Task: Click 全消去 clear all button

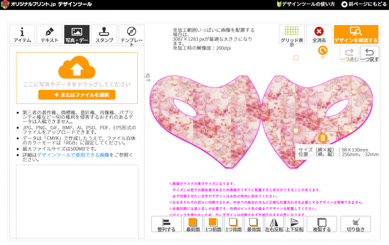Action: point(319,35)
